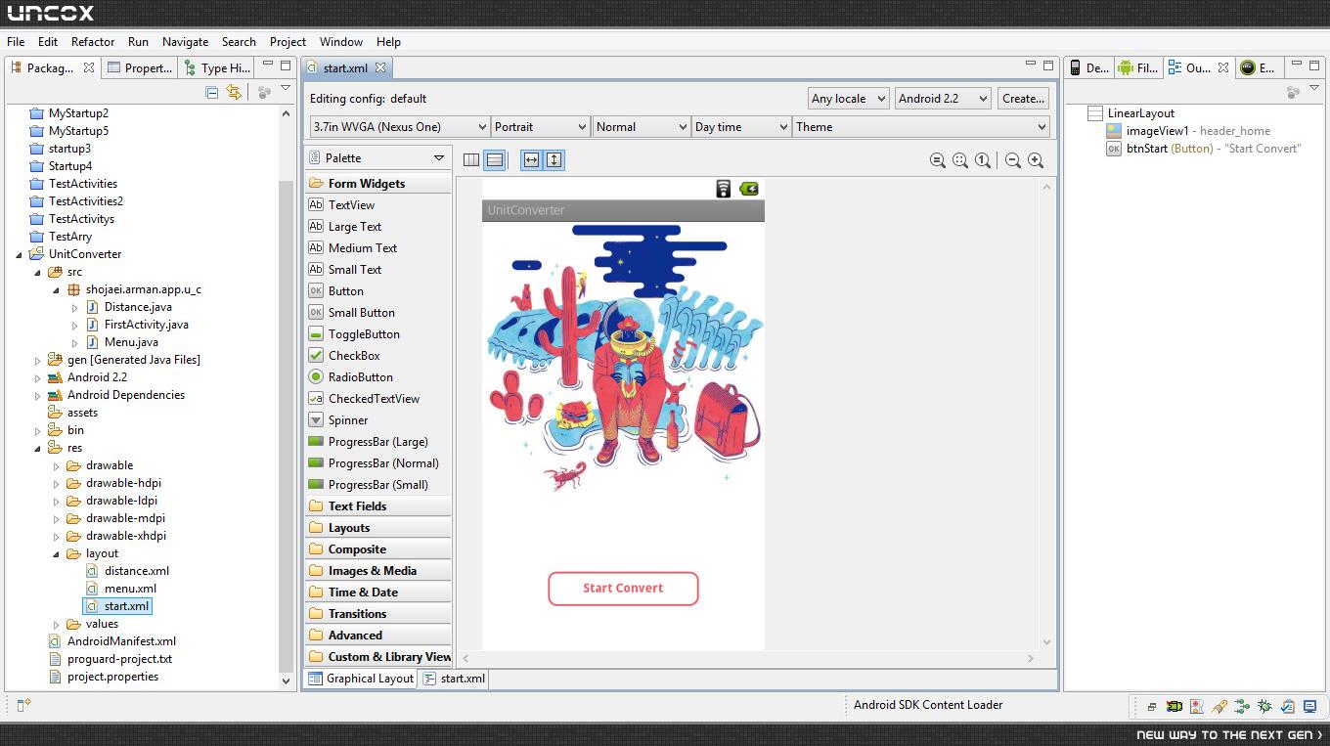Click the Create... button
1330x746 pixels.
click(1023, 99)
